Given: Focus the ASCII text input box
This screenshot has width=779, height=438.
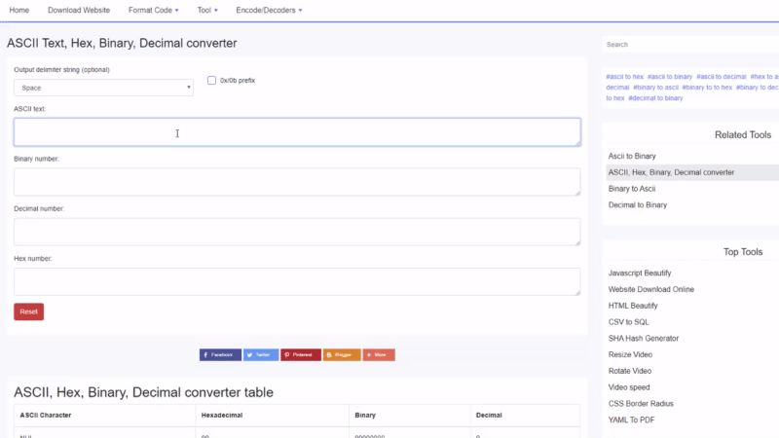Looking at the screenshot, I should click(x=297, y=132).
